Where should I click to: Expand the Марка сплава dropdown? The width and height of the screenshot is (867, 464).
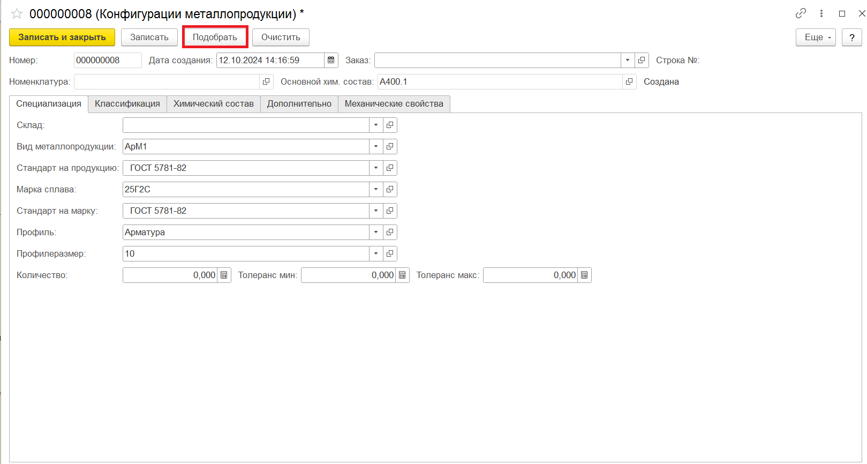click(x=376, y=189)
